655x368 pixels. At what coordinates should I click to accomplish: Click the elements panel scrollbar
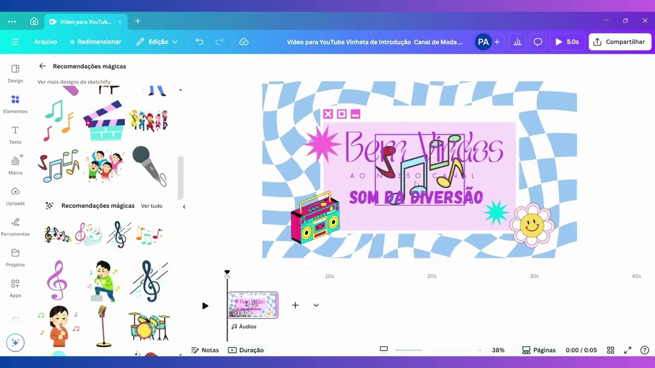point(180,178)
